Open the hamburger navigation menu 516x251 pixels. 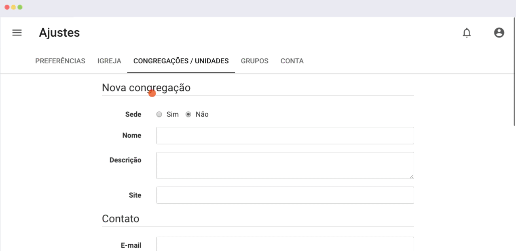pos(17,33)
